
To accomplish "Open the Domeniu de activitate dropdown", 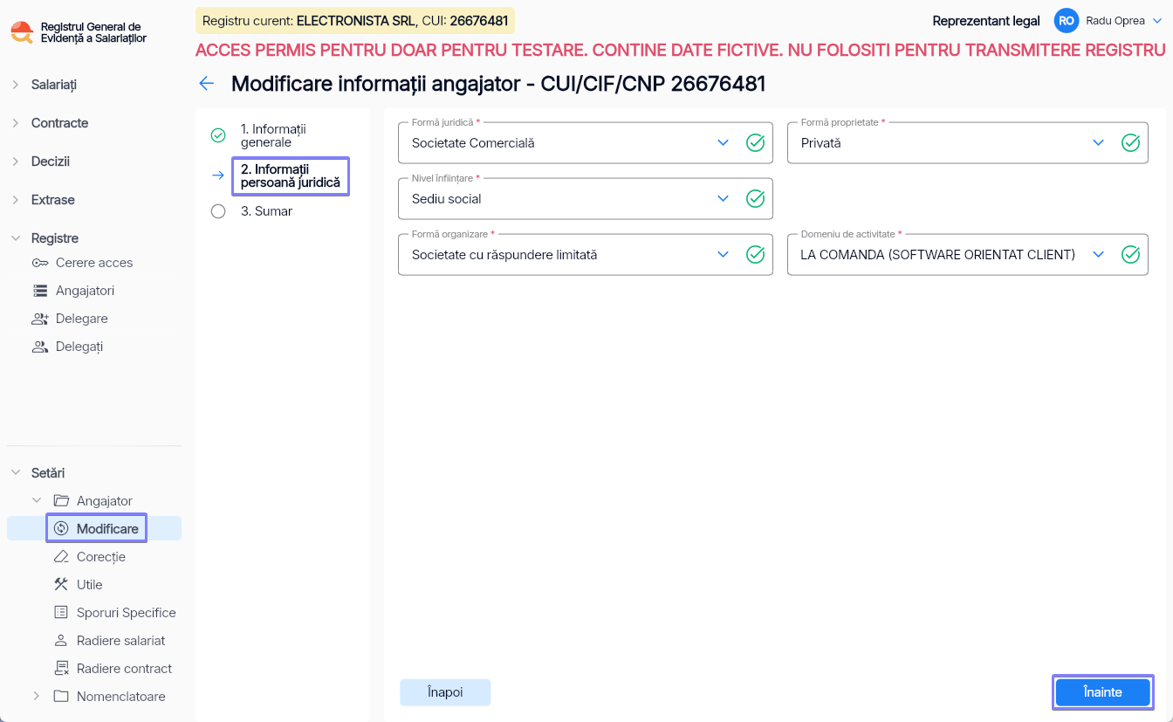I will [1098, 254].
